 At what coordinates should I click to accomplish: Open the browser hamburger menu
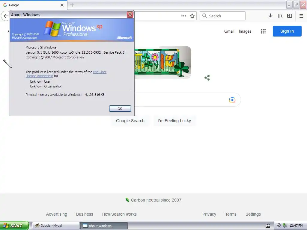point(301,16)
